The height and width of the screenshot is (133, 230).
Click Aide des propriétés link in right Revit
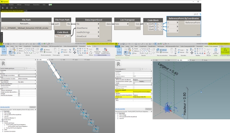pyautogui.click(x=120, y=109)
